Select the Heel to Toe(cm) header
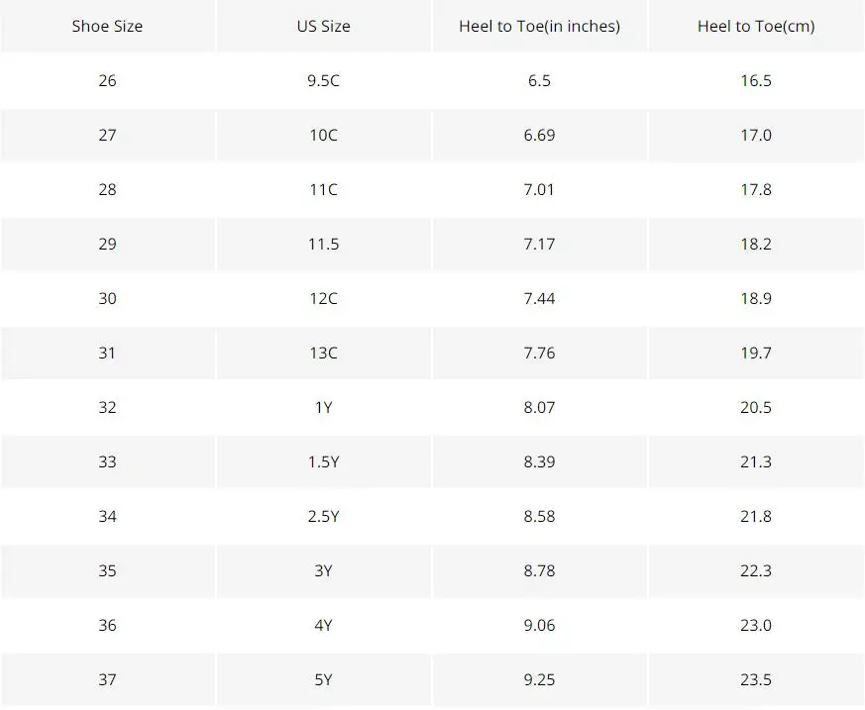 [756, 26]
